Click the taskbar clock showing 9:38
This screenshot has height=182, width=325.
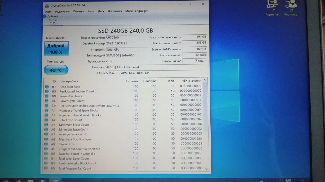[288, 180]
